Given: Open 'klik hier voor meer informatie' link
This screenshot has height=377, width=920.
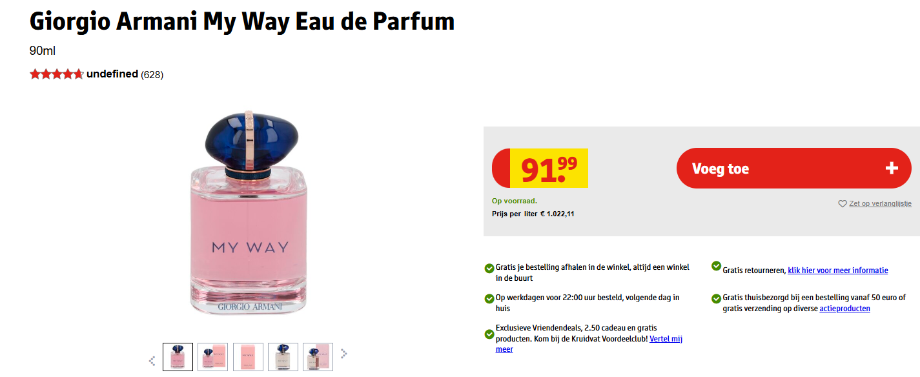Looking at the screenshot, I should point(837,270).
